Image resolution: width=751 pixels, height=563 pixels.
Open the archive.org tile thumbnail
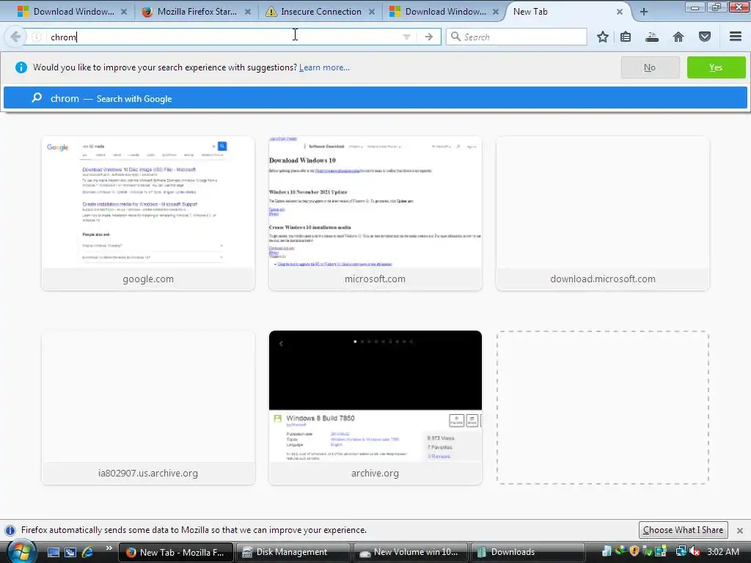pyautogui.click(x=375, y=408)
